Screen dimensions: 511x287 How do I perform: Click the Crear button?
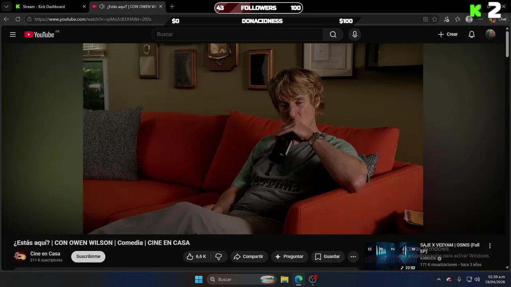pyautogui.click(x=448, y=34)
